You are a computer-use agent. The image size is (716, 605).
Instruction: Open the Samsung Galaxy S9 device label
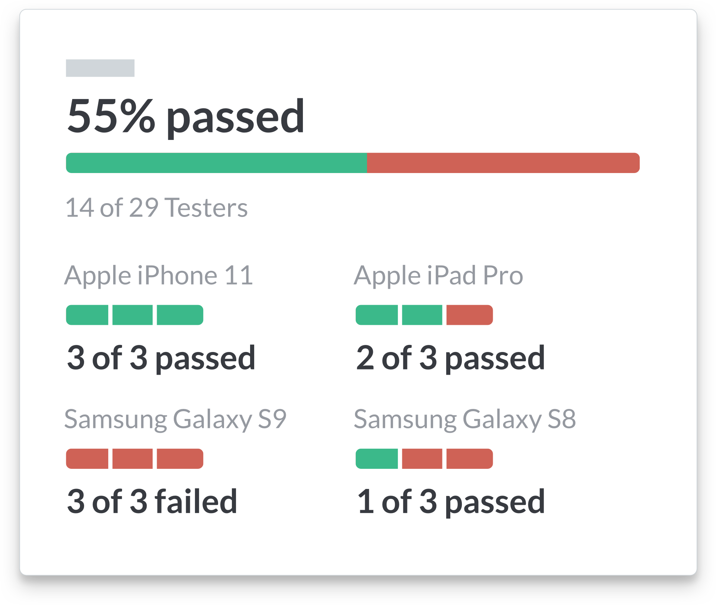point(175,419)
